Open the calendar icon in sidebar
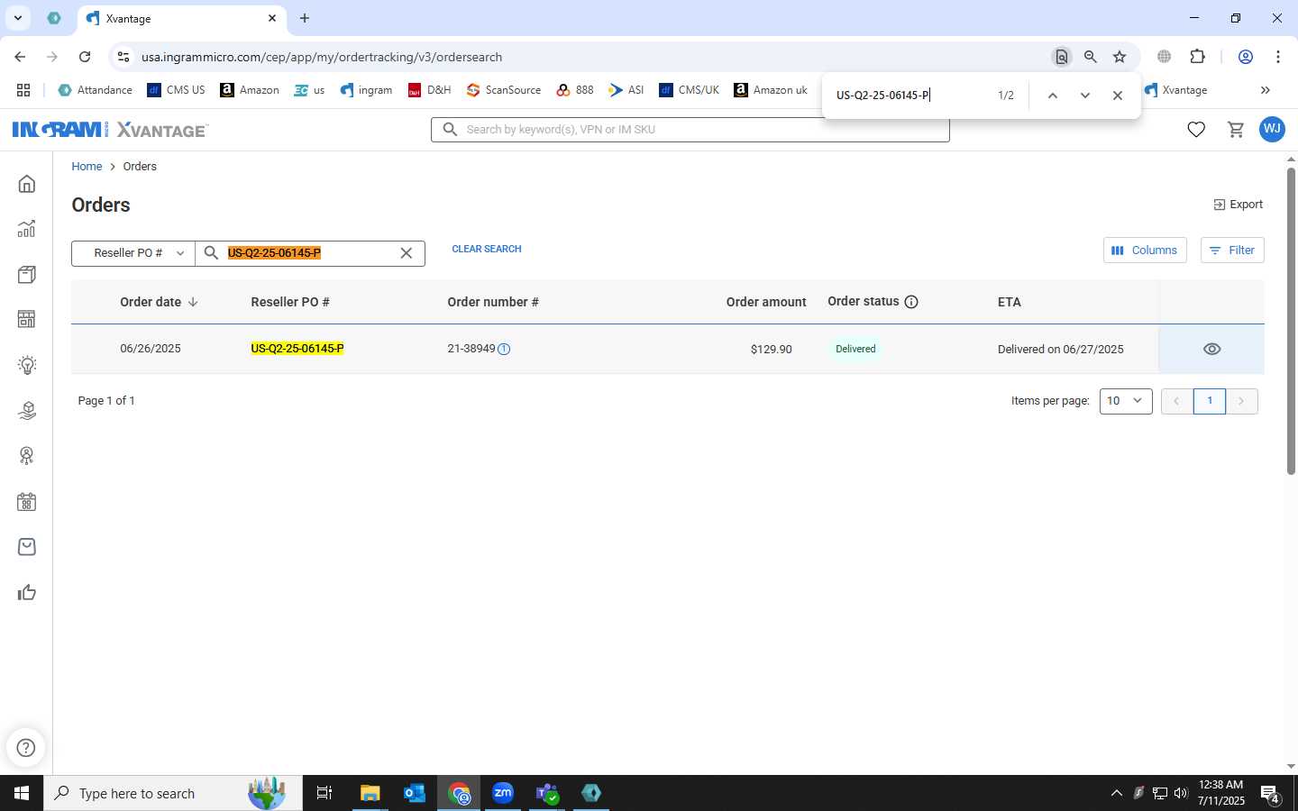The height and width of the screenshot is (811, 1298). tap(27, 502)
